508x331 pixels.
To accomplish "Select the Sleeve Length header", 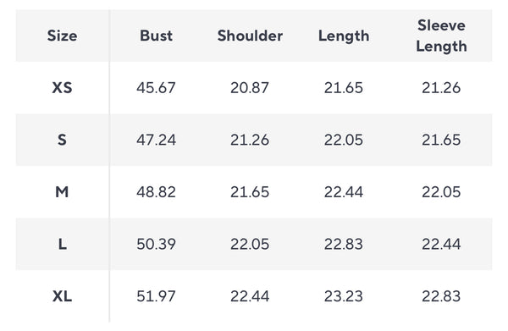I will [441, 36].
